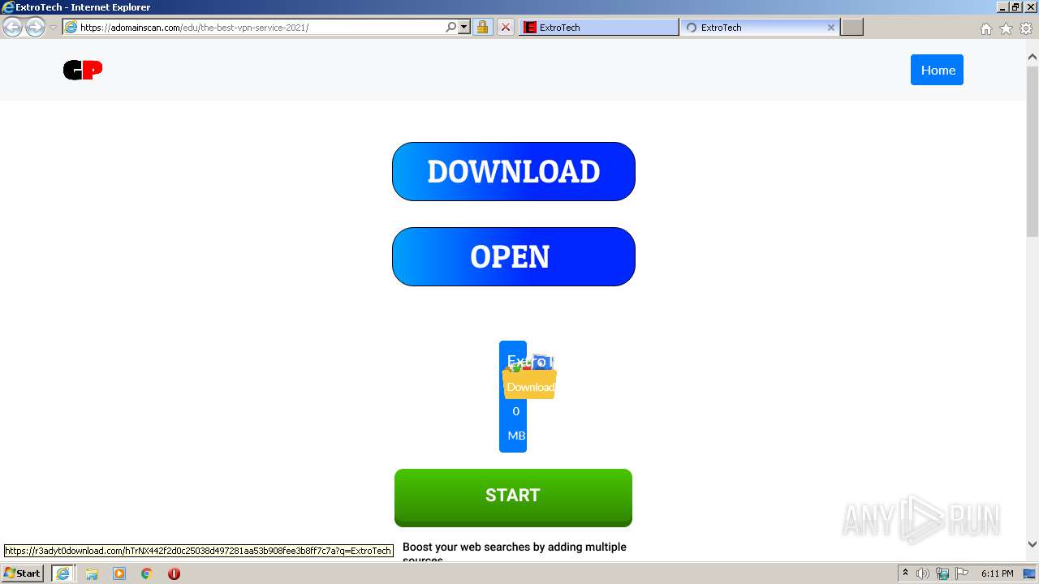This screenshot has height=584, width=1039.
Task: Click the page scrollbar up arrow
Action: tap(1033, 57)
